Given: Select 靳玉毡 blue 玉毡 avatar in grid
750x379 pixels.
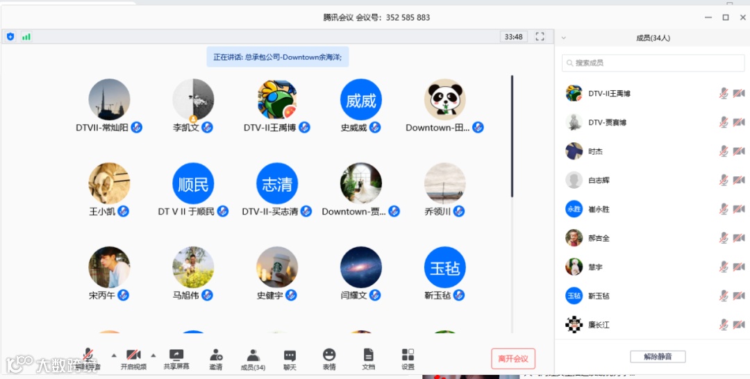Looking at the screenshot, I should pos(445,267).
